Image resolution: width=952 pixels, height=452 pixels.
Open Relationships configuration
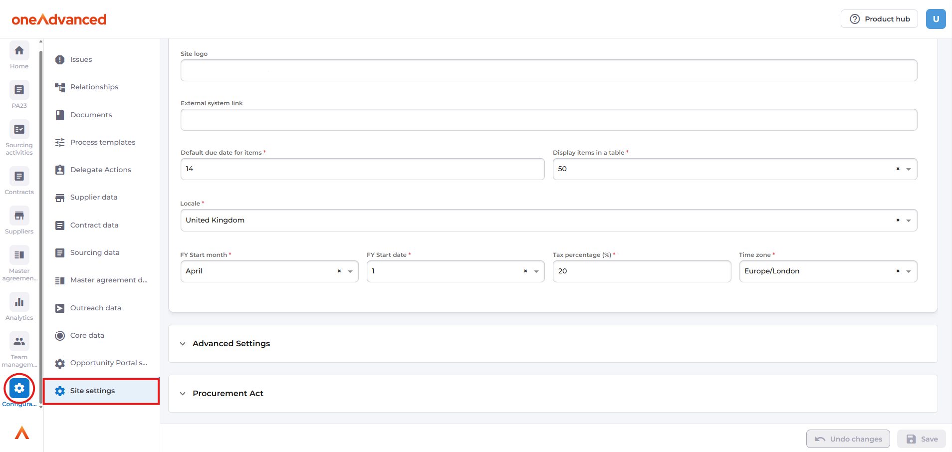pyautogui.click(x=101, y=87)
